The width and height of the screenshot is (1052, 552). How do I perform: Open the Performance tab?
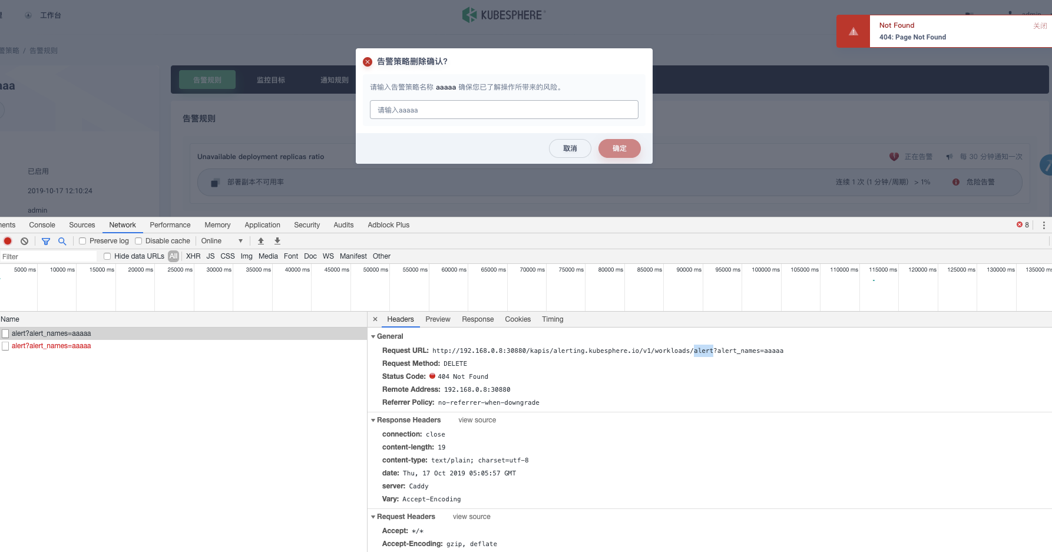click(x=170, y=225)
